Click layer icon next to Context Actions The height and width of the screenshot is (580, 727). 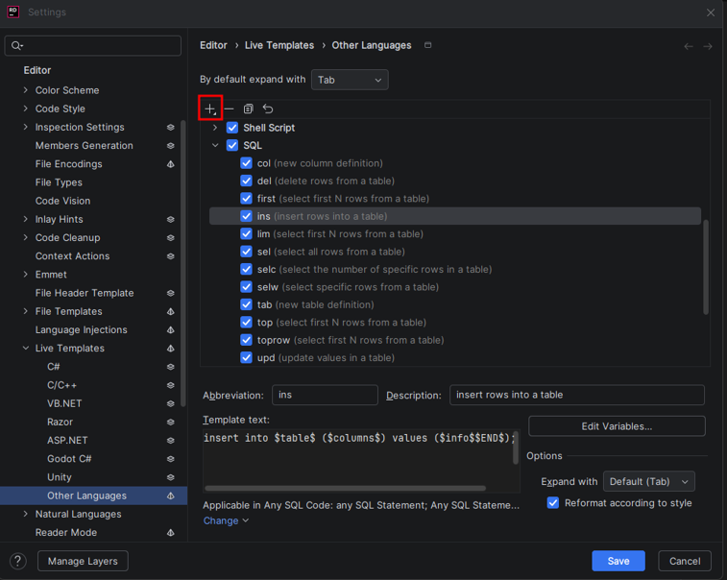point(171,256)
